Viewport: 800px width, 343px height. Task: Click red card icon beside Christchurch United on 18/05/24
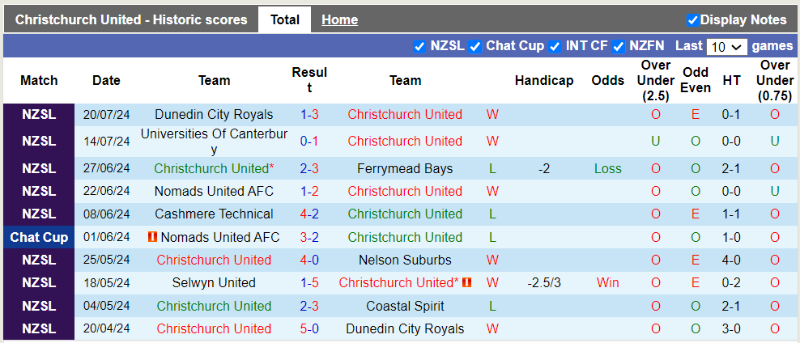(x=467, y=282)
